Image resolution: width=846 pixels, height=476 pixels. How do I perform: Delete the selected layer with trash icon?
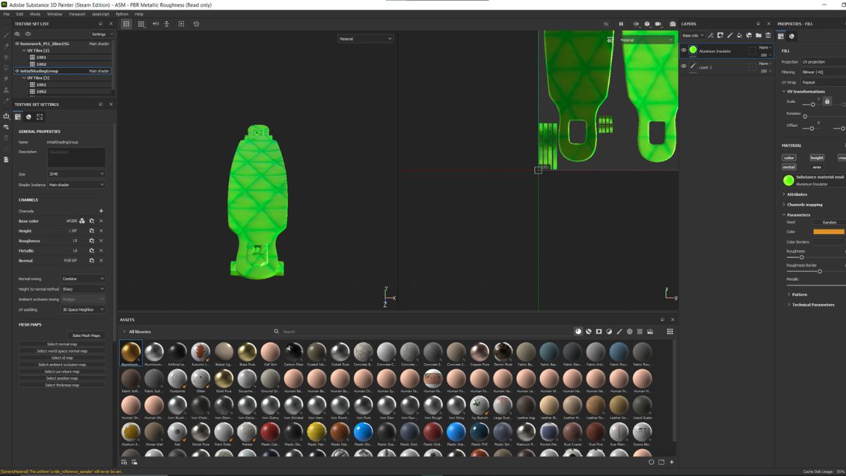(768, 35)
